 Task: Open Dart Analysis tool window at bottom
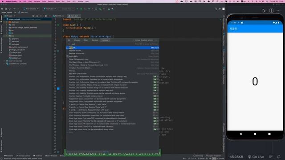click(51, 156)
